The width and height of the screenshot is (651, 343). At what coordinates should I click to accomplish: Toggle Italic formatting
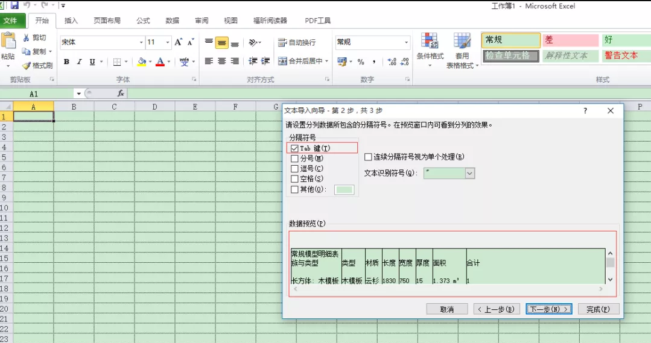pos(79,62)
